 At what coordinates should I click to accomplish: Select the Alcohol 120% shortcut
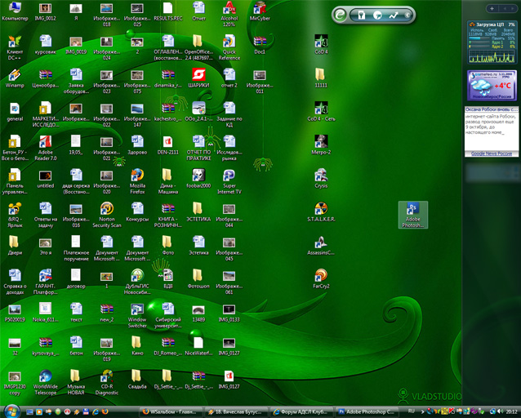point(229,15)
